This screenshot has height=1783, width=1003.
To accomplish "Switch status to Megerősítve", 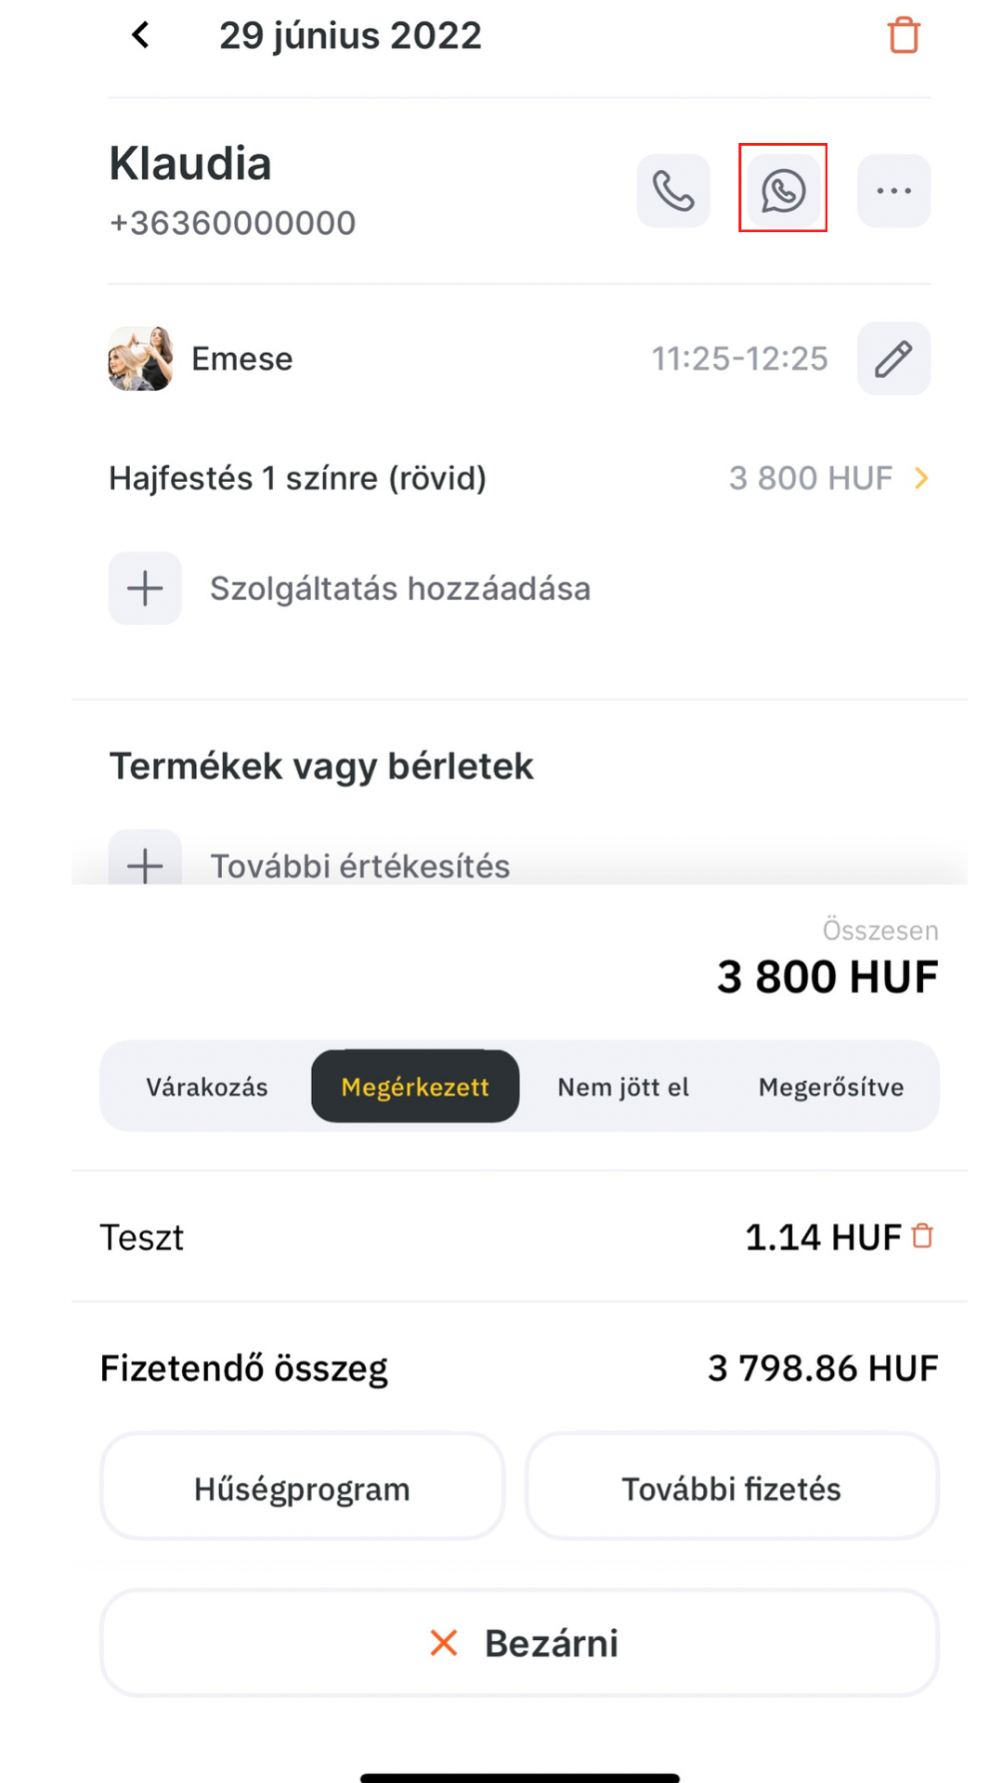I will pyautogui.click(x=831, y=1087).
